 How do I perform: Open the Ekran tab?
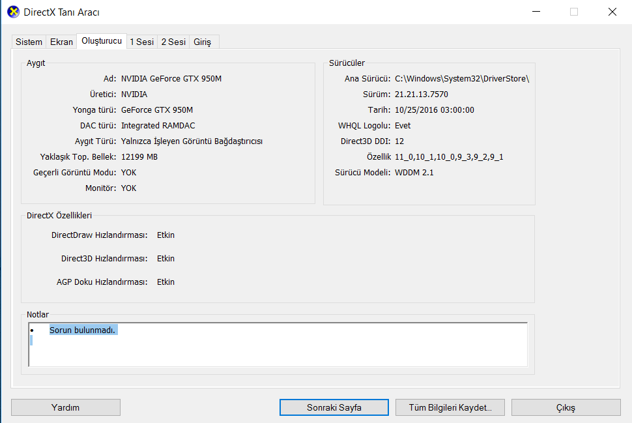[61, 42]
